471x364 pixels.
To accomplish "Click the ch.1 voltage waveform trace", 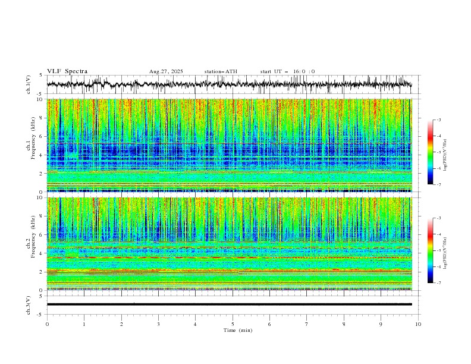I will [229, 84].
